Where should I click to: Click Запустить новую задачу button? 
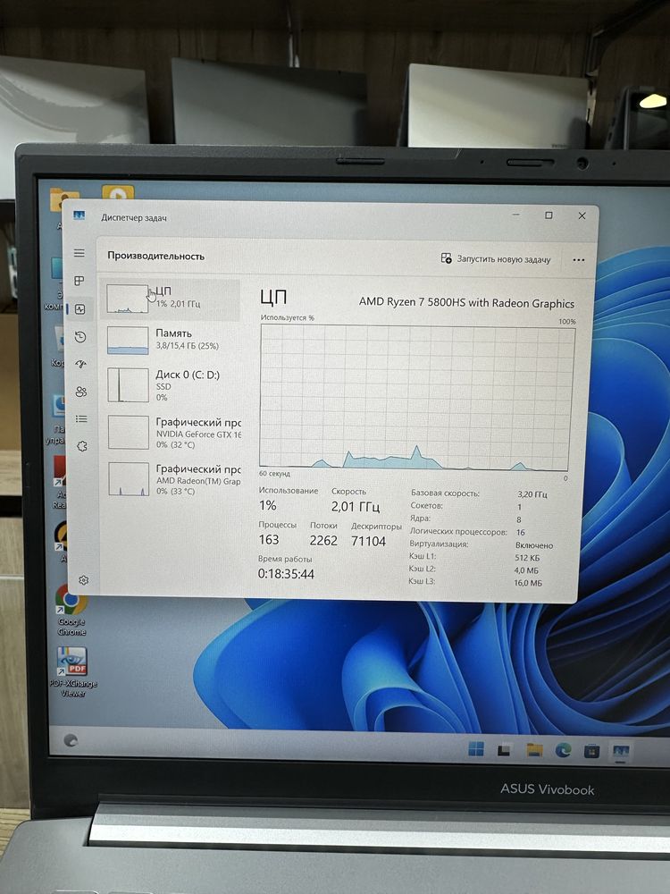click(x=496, y=259)
